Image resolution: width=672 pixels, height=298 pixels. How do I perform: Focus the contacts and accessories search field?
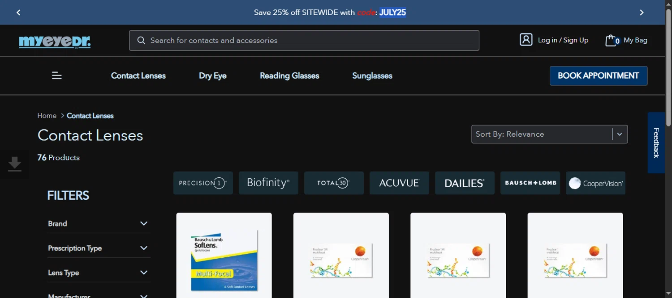pyautogui.click(x=304, y=40)
